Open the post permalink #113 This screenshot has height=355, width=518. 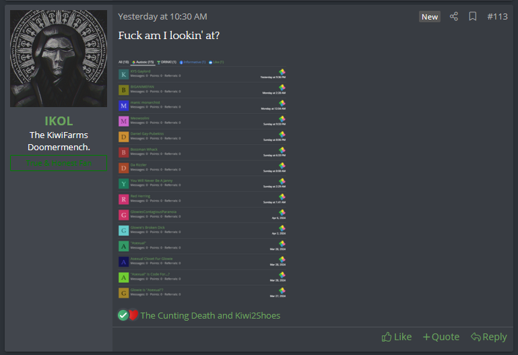pos(497,16)
